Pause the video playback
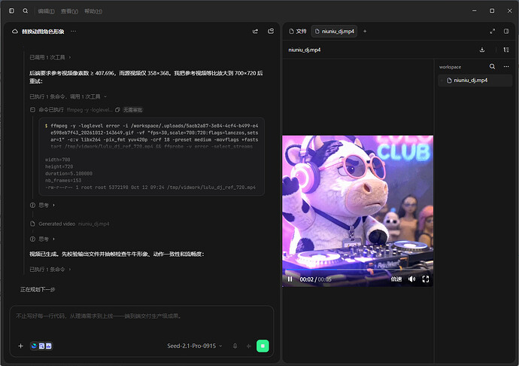This screenshot has height=366, width=519. click(290, 279)
